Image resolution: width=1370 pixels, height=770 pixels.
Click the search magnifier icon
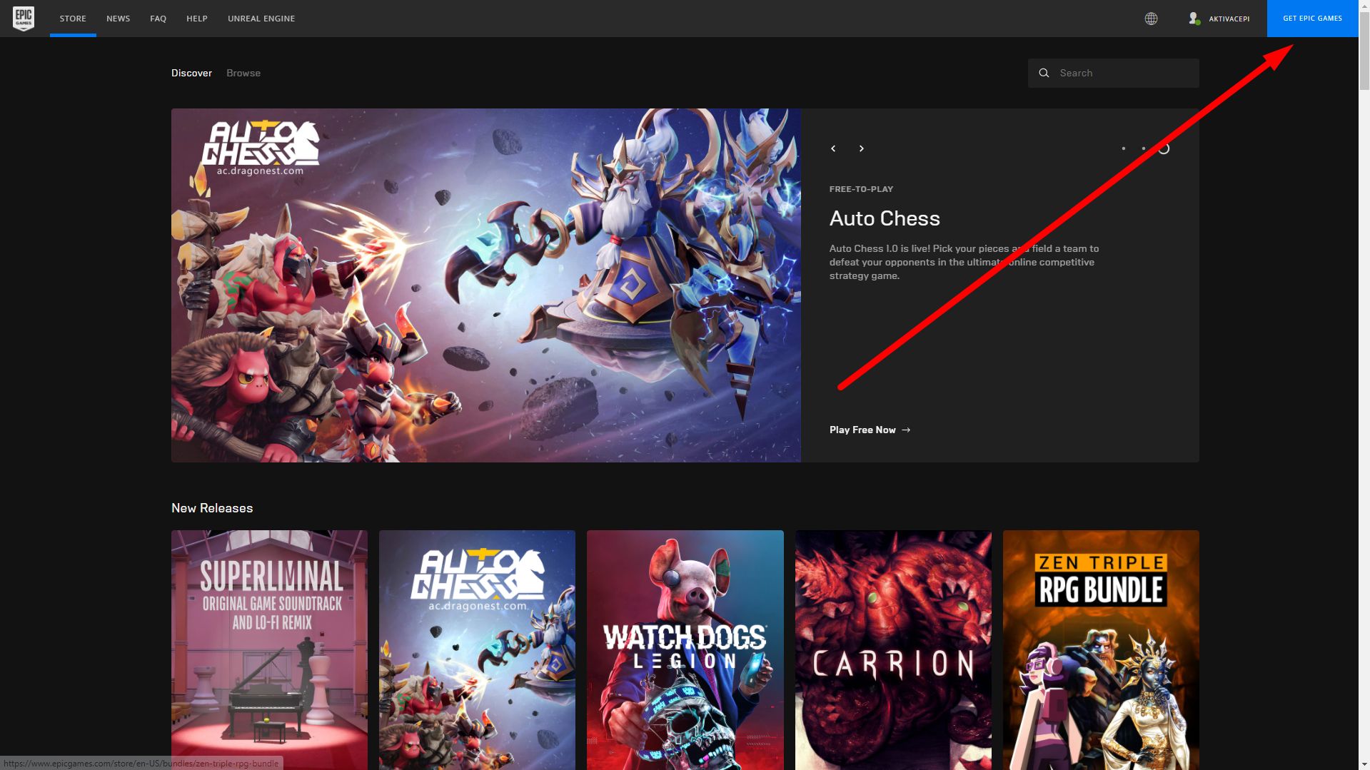pos(1044,73)
